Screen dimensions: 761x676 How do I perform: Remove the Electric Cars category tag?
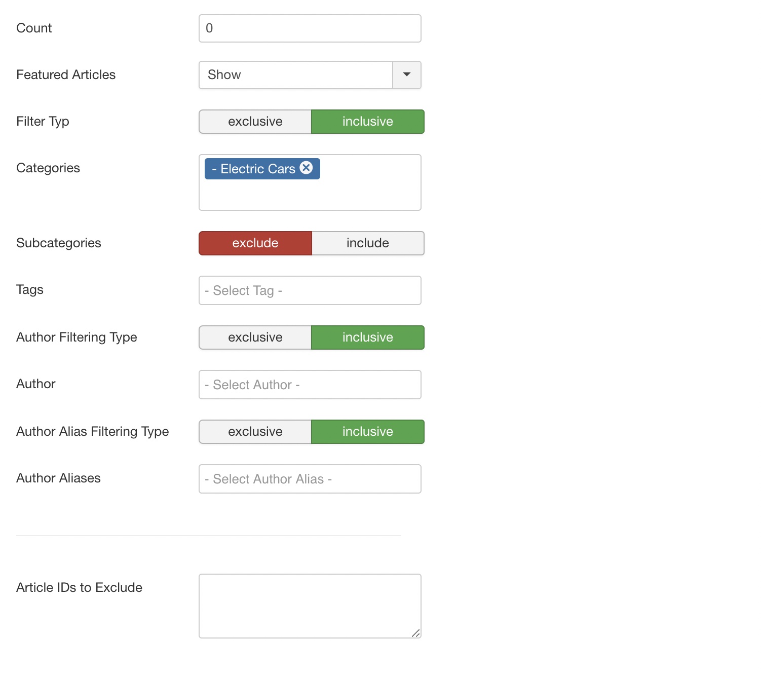(x=306, y=168)
